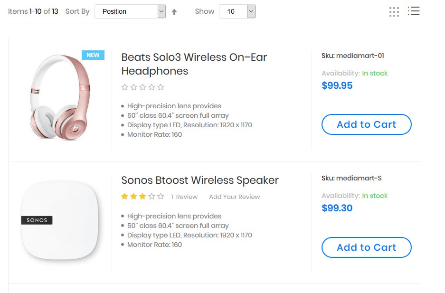Click the Sku mediamart-01 label

pos(353,56)
